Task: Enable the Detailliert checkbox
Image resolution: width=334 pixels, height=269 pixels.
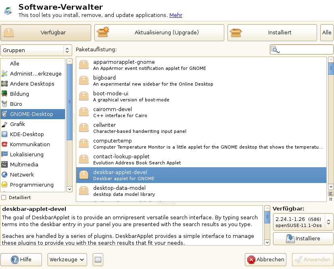Action: (x=4, y=198)
